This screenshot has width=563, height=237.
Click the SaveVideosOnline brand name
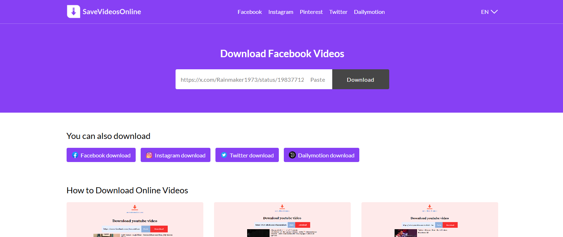112,12
